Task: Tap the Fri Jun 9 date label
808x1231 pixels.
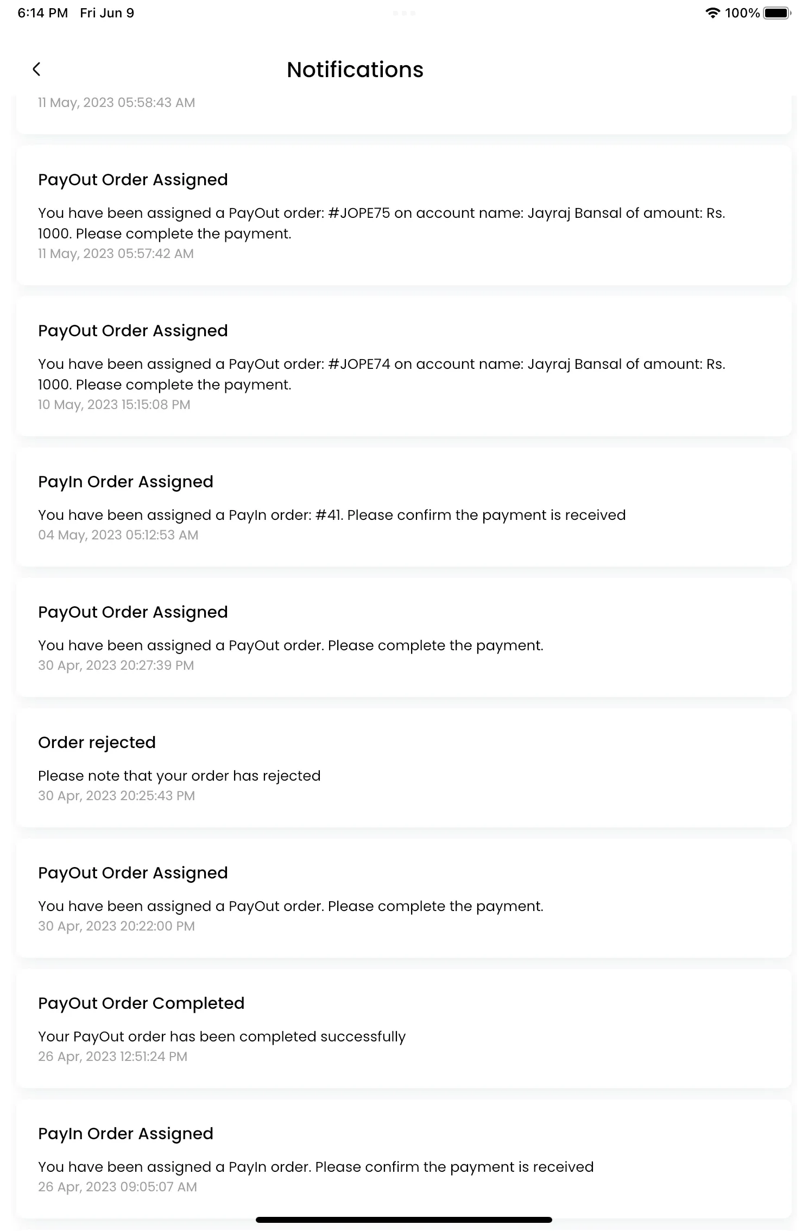Action: tap(107, 13)
